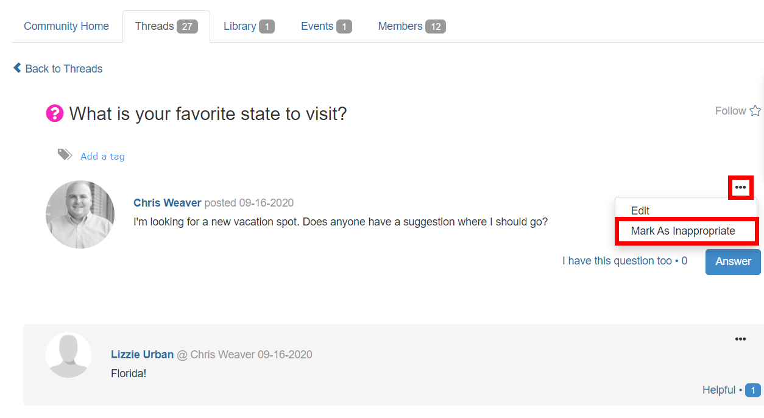Screen dimensions: 764x418
Task: Click the Helpful count badge showing 1
Action: coord(753,391)
